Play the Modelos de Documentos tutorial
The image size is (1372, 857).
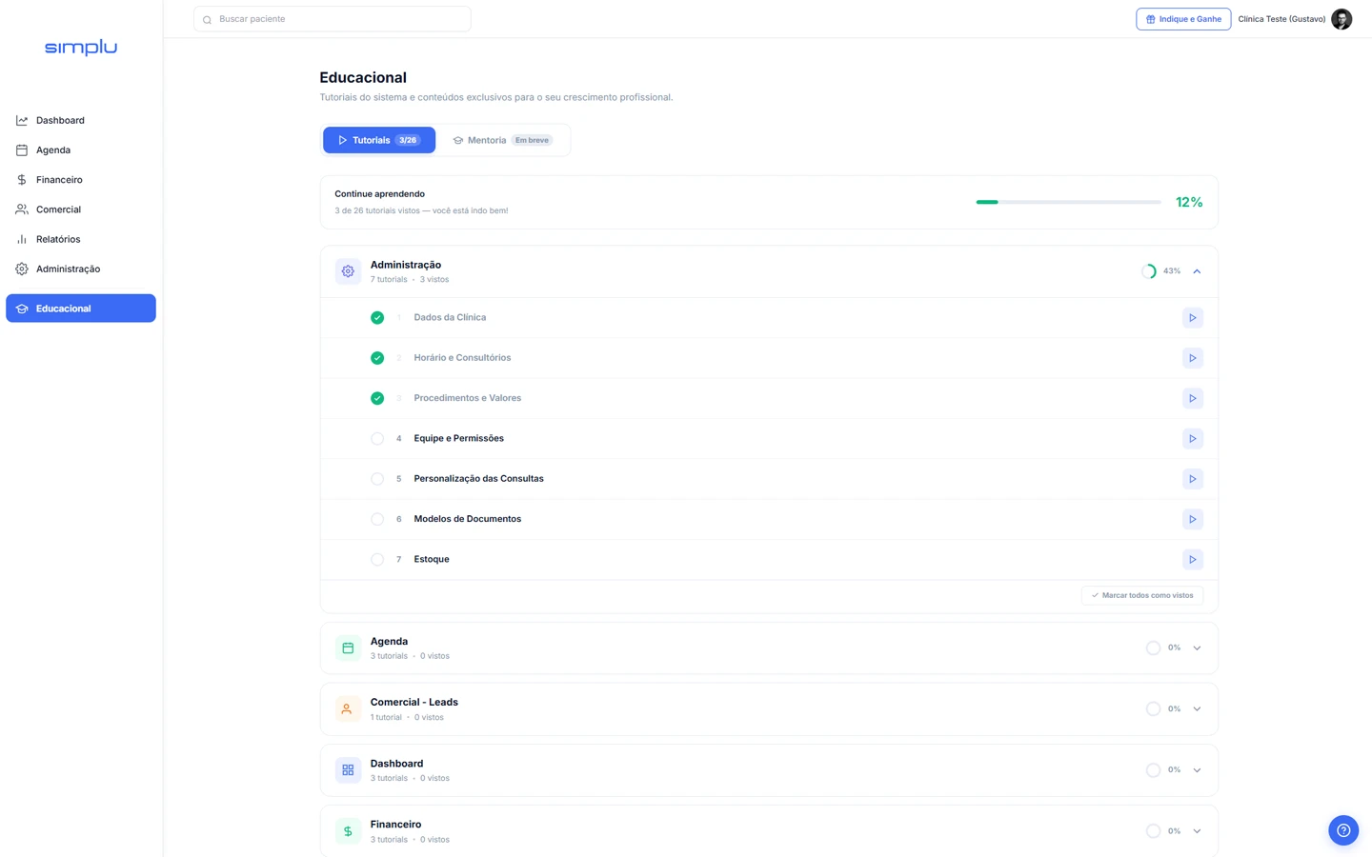(x=1192, y=519)
